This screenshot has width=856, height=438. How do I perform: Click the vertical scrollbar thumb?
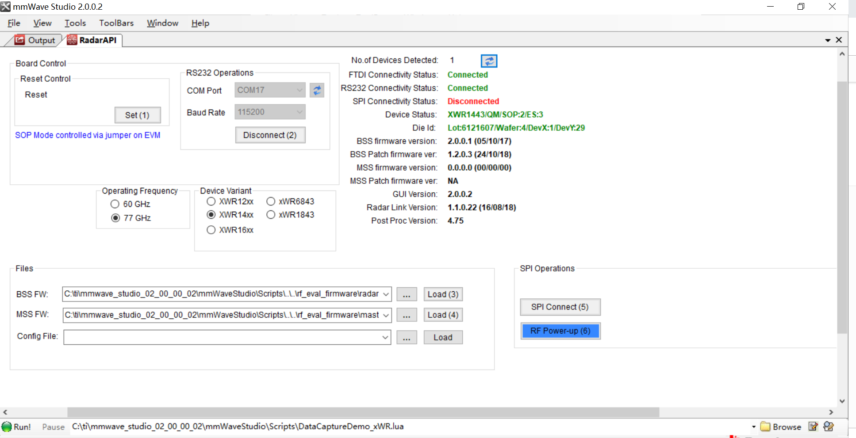coord(842,208)
